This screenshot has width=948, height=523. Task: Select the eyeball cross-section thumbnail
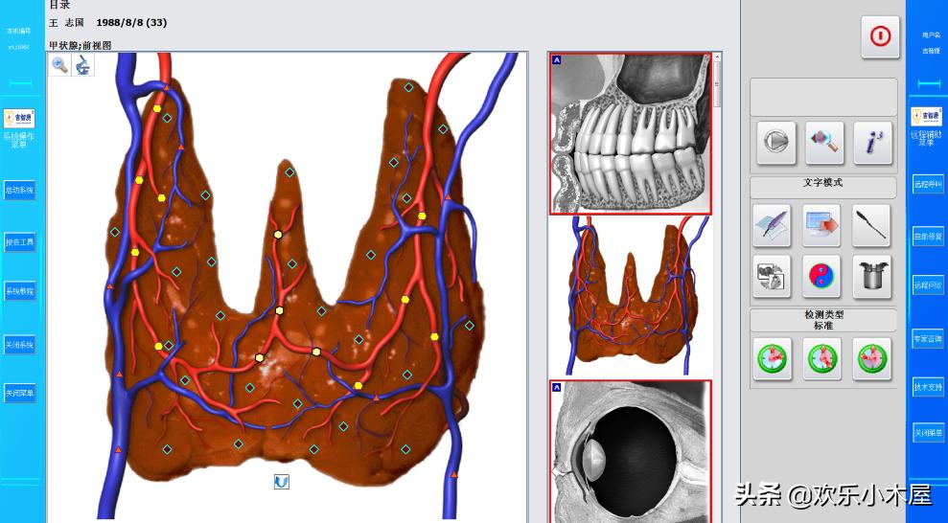click(x=631, y=451)
